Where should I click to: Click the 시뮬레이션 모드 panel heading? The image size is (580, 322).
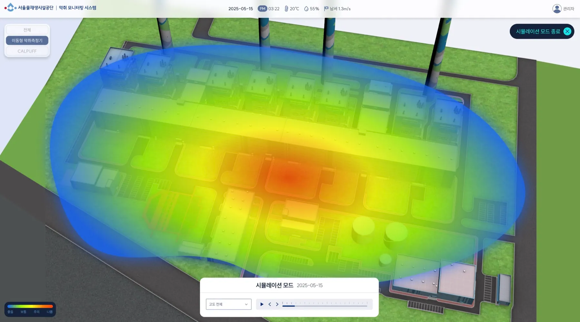pyautogui.click(x=275, y=285)
